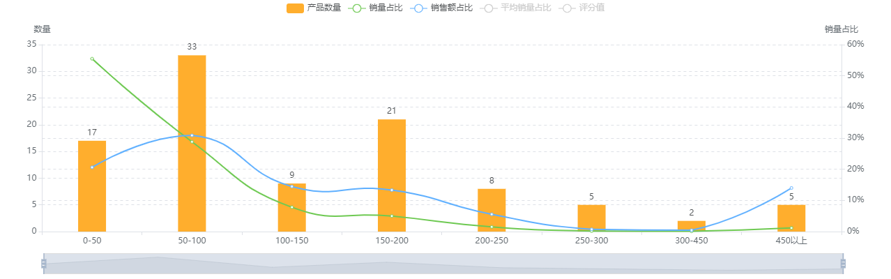Enable the 平均销量占比 legend series
The height and width of the screenshot is (279, 891).
pyautogui.click(x=517, y=8)
